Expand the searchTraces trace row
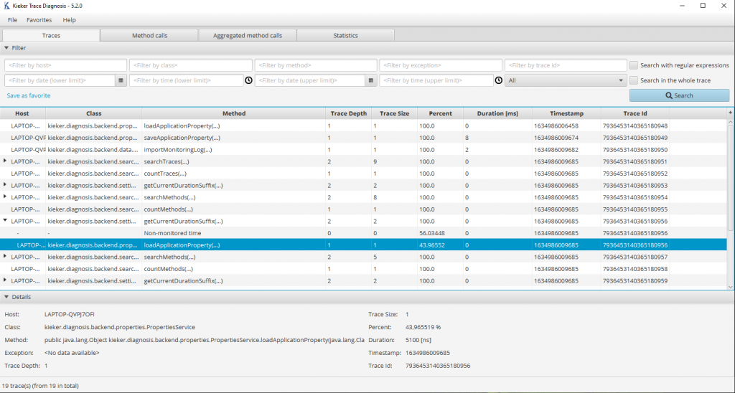Image resolution: width=735 pixels, height=393 pixels. coord(5,161)
